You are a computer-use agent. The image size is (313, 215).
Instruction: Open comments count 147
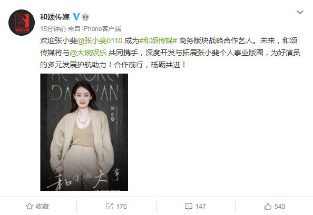201,207
